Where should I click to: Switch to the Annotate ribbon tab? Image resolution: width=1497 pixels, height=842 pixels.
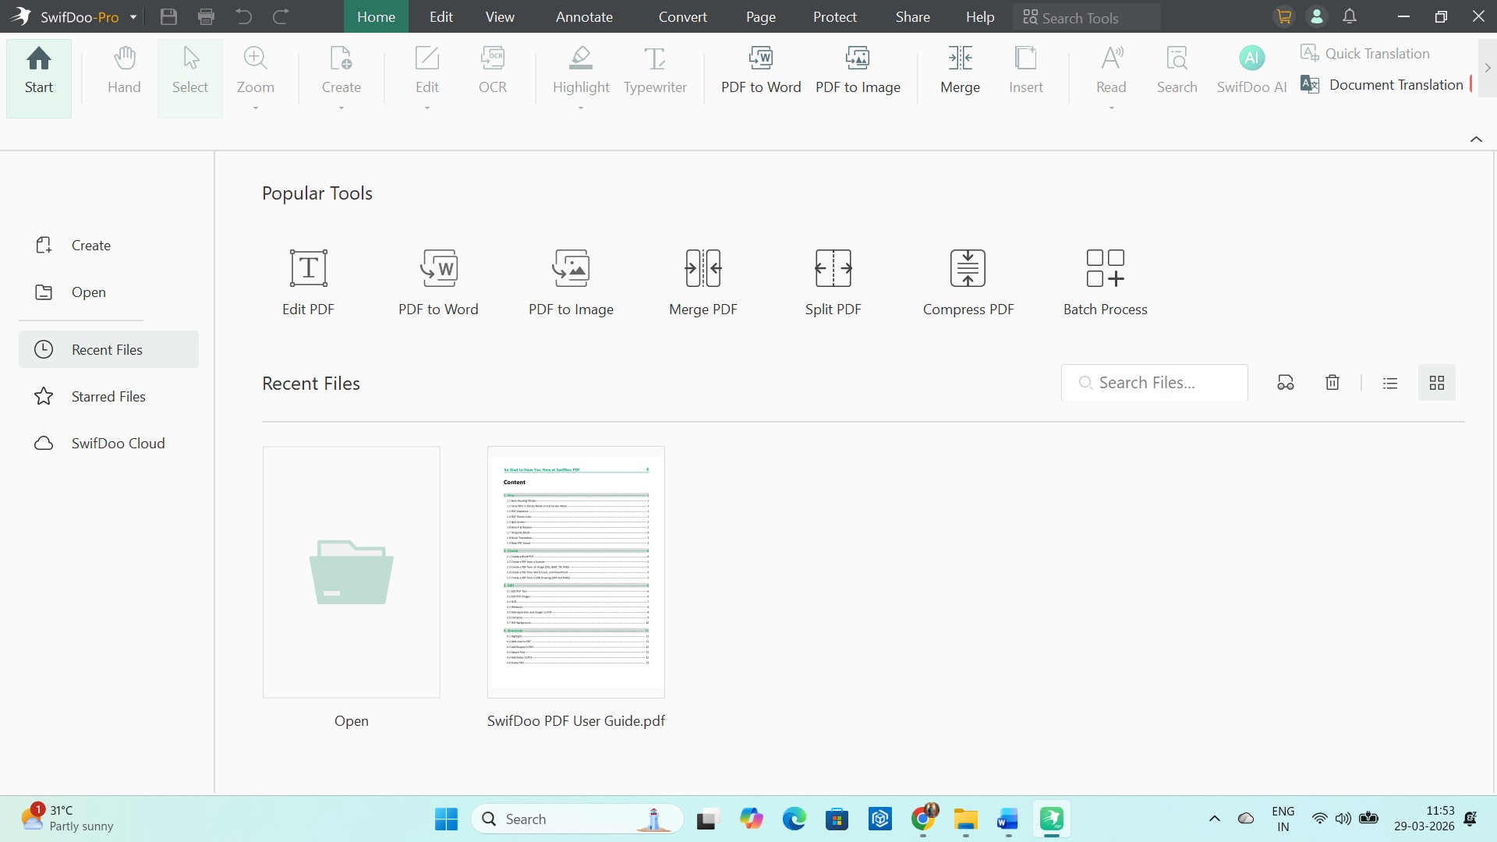tap(585, 16)
